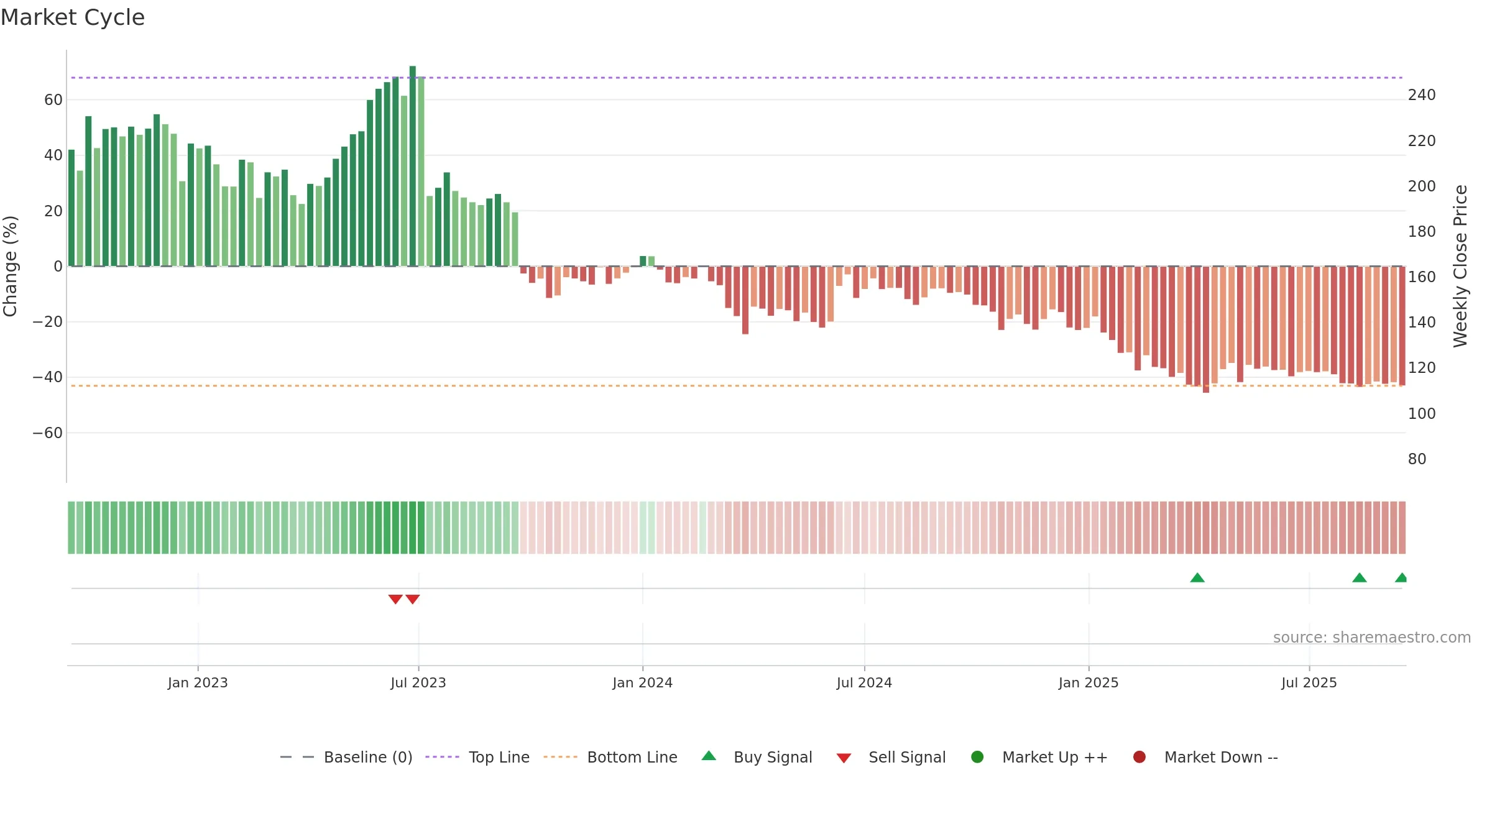
Task: Click the Weekly Close Price axis title
Action: (x=1460, y=266)
